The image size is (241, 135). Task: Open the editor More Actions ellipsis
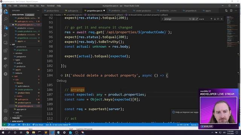point(236,11)
